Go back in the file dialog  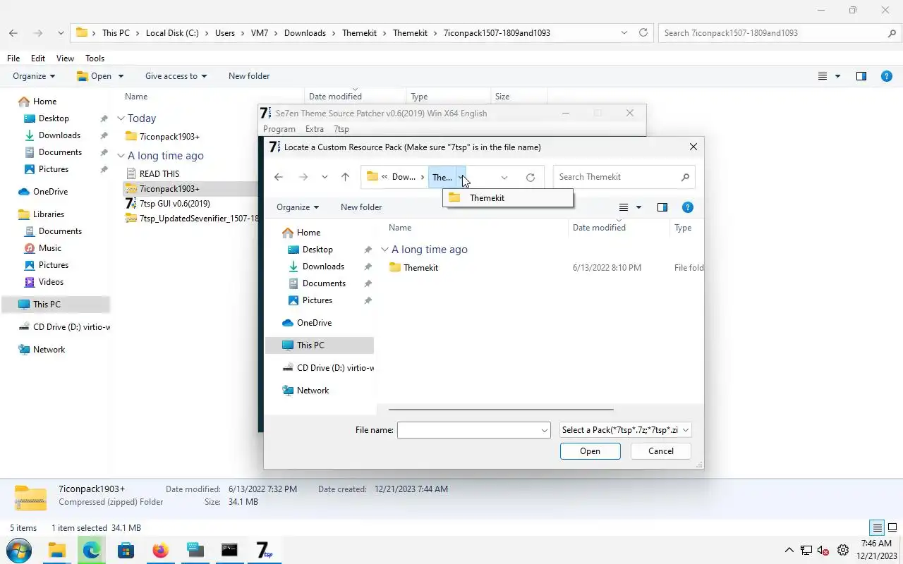coord(279,177)
